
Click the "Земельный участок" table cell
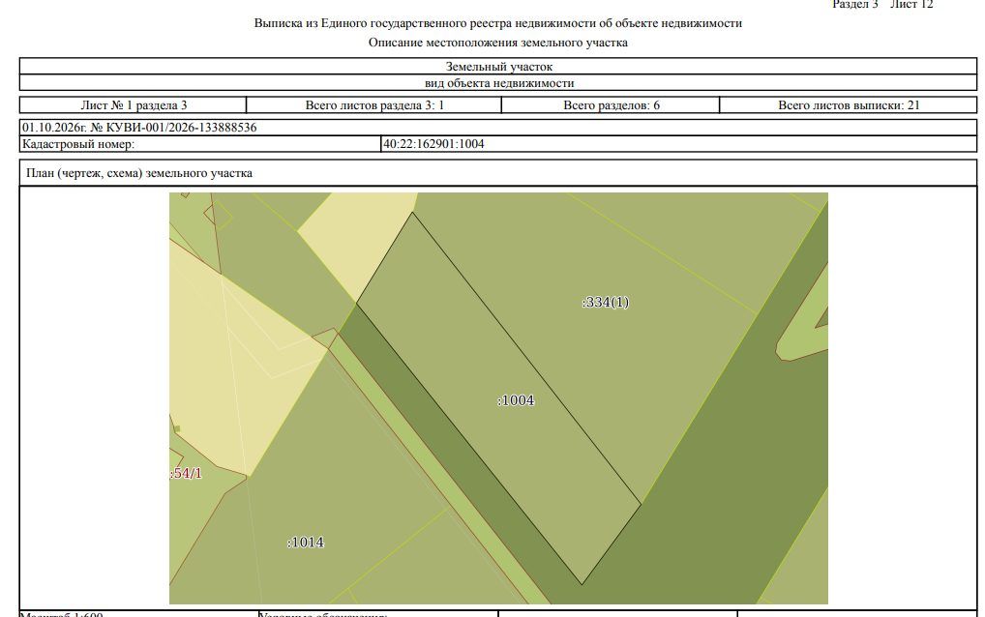pyautogui.click(x=498, y=66)
